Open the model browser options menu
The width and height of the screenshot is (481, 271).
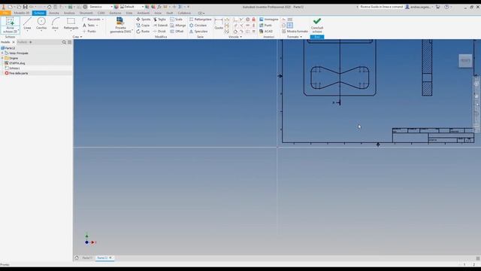(70, 42)
